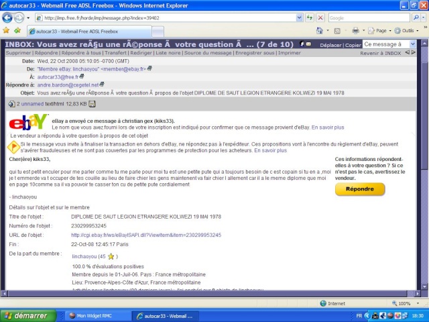Click the Imprimer link
This screenshot has height=322, width=429.
click(x=290, y=53)
